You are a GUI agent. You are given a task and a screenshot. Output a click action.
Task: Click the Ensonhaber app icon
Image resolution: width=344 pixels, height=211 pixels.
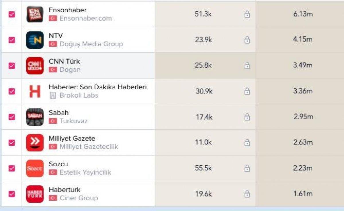35,14
